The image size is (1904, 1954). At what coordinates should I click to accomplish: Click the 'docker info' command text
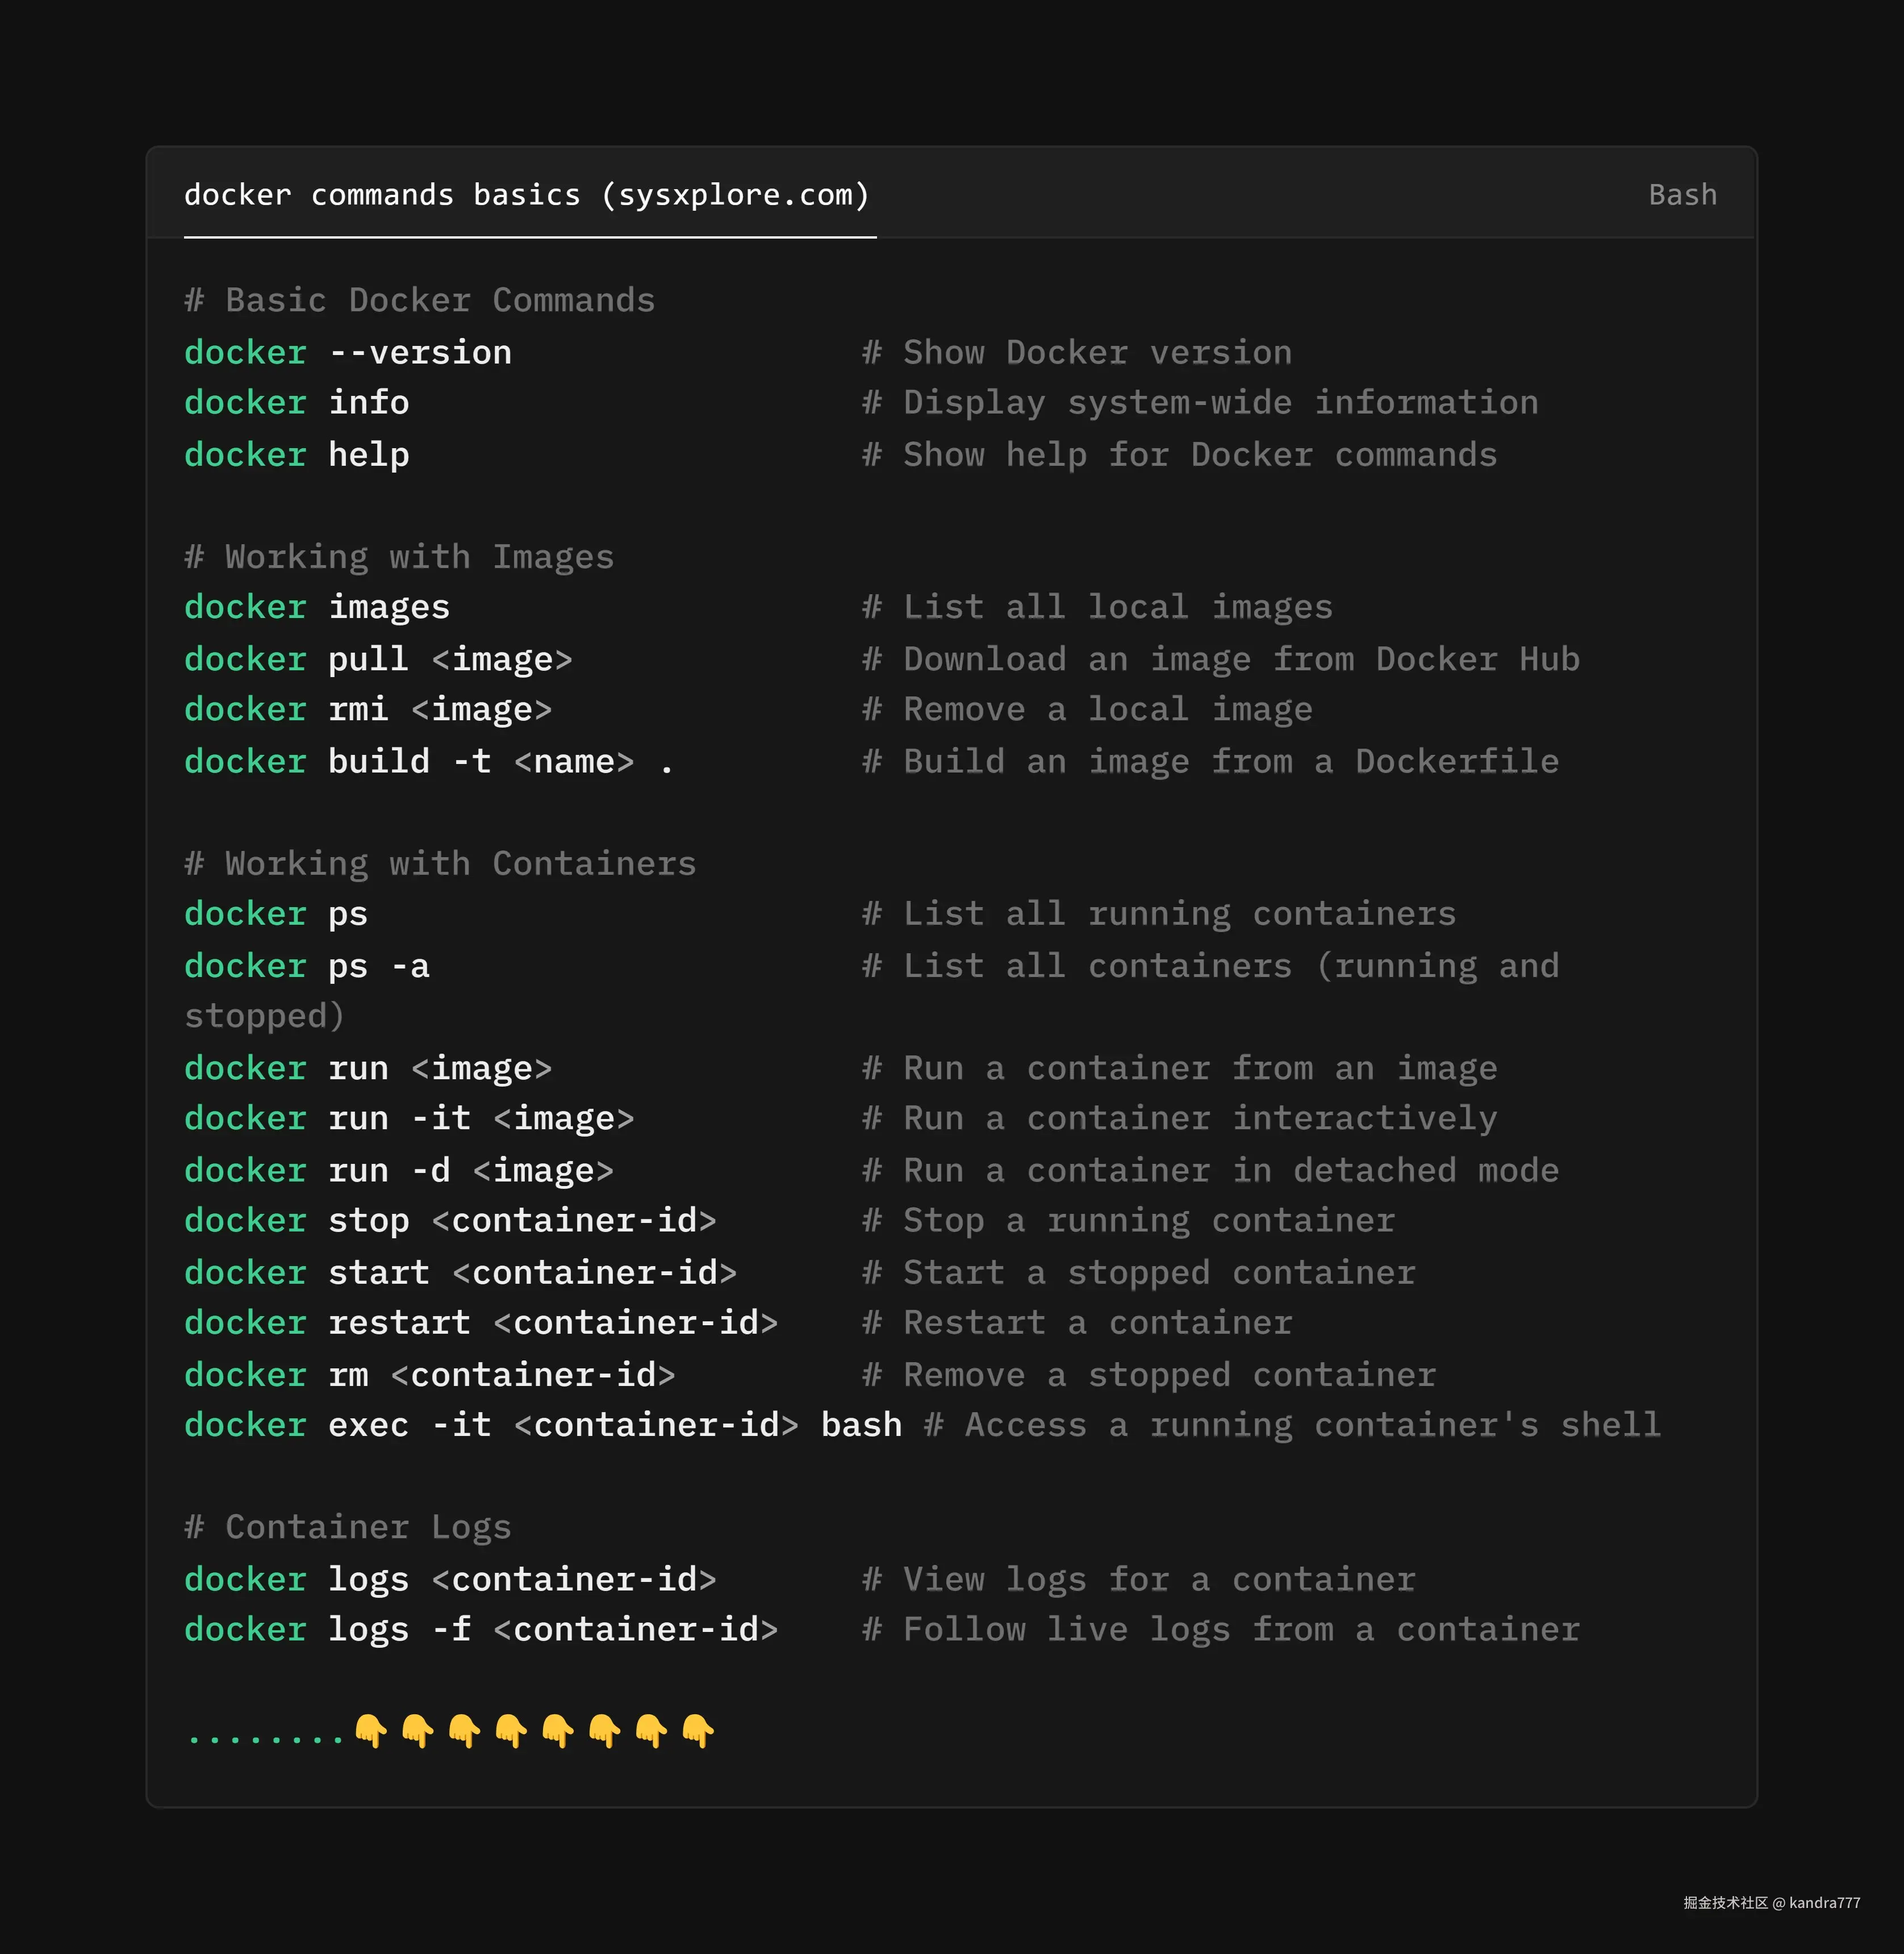[x=297, y=403]
